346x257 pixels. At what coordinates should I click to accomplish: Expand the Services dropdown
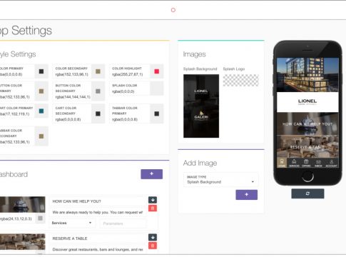tap(72, 223)
